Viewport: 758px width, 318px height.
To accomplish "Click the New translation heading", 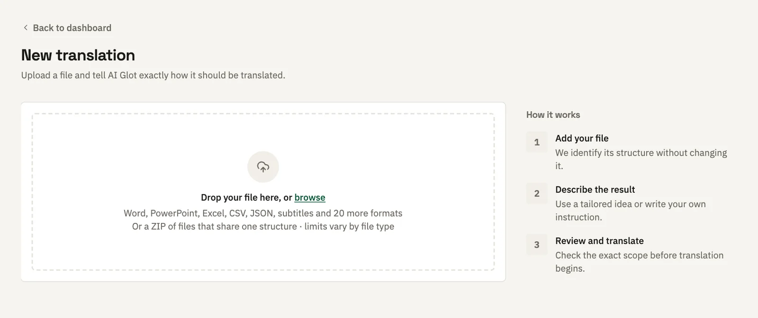I will [78, 55].
